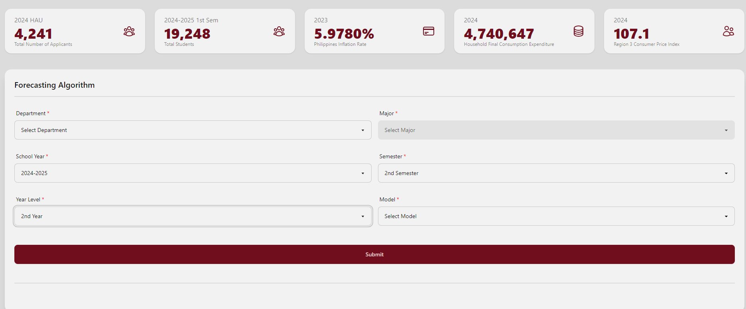
Task: Click the Total Number of Applicants group icon
Action: pyautogui.click(x=129, y=31)
